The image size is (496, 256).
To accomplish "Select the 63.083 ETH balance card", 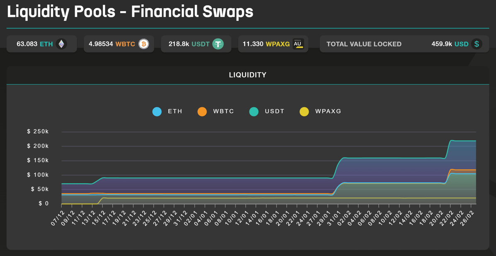I will pyautogui.click(x=41, y=43).
